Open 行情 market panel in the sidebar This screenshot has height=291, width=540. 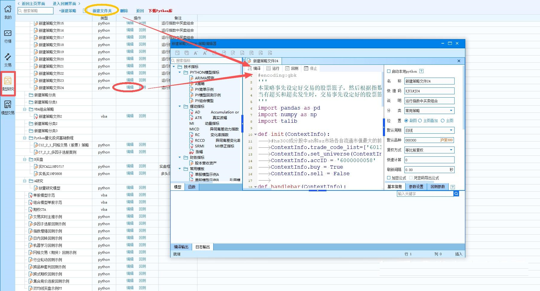(8, 36)
